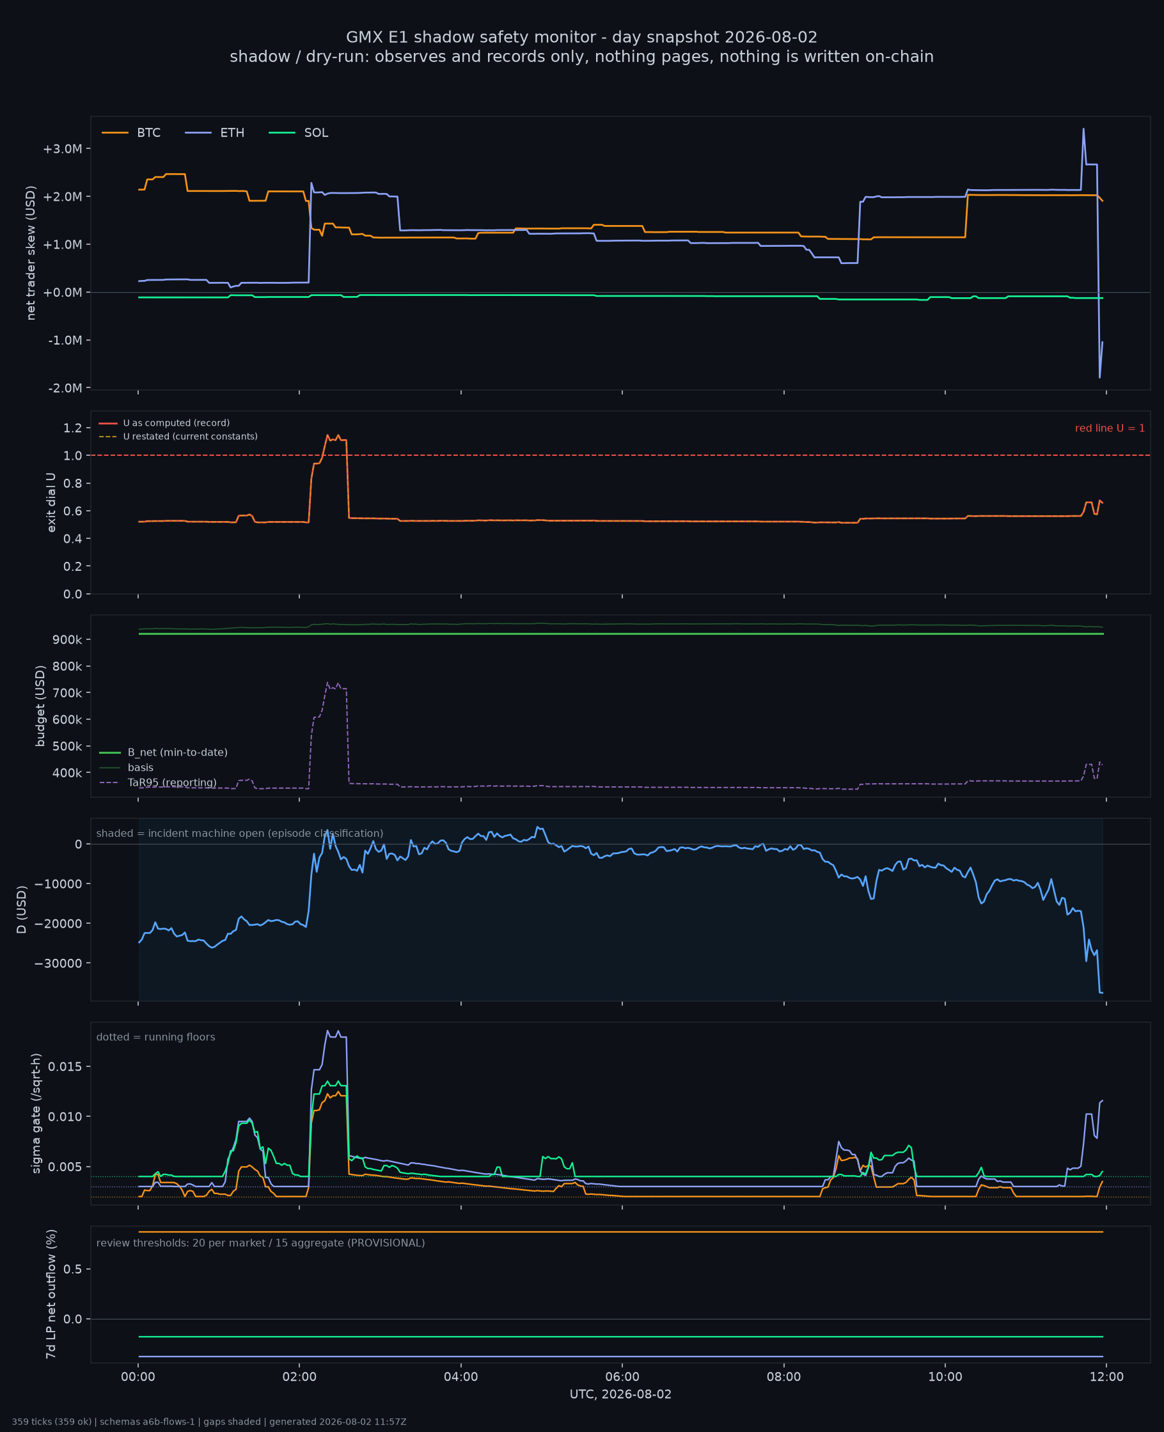
Task: Click the footer '359 ticks (359 ok)' status line
Action: (208, 1422)
